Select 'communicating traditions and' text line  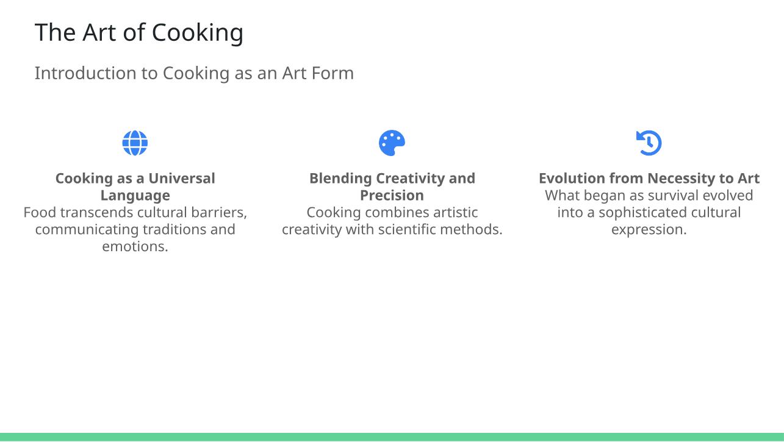click(135, 230)
